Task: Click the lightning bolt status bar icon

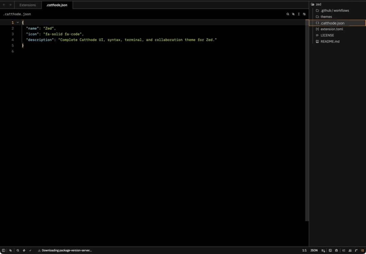Action: 24,250
